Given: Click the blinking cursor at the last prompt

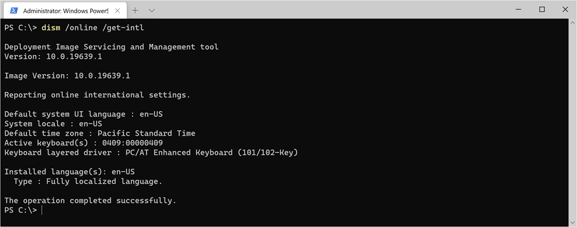Looking at the screenshot, I should click(x=42, y=210).
